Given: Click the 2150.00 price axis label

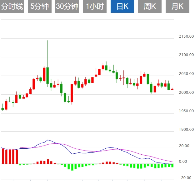Looking at the screenshot, I should tap(186, 36).
